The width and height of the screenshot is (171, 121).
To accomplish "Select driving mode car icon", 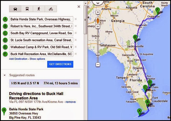I will click(x=15, y=9).
